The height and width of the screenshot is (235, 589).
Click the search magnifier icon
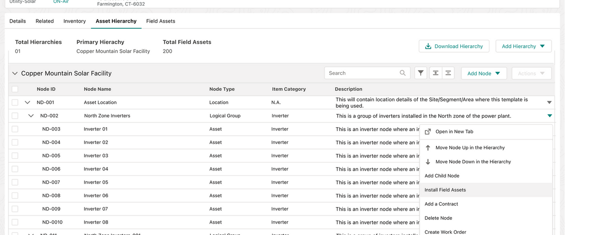click(x=403, y=73)
